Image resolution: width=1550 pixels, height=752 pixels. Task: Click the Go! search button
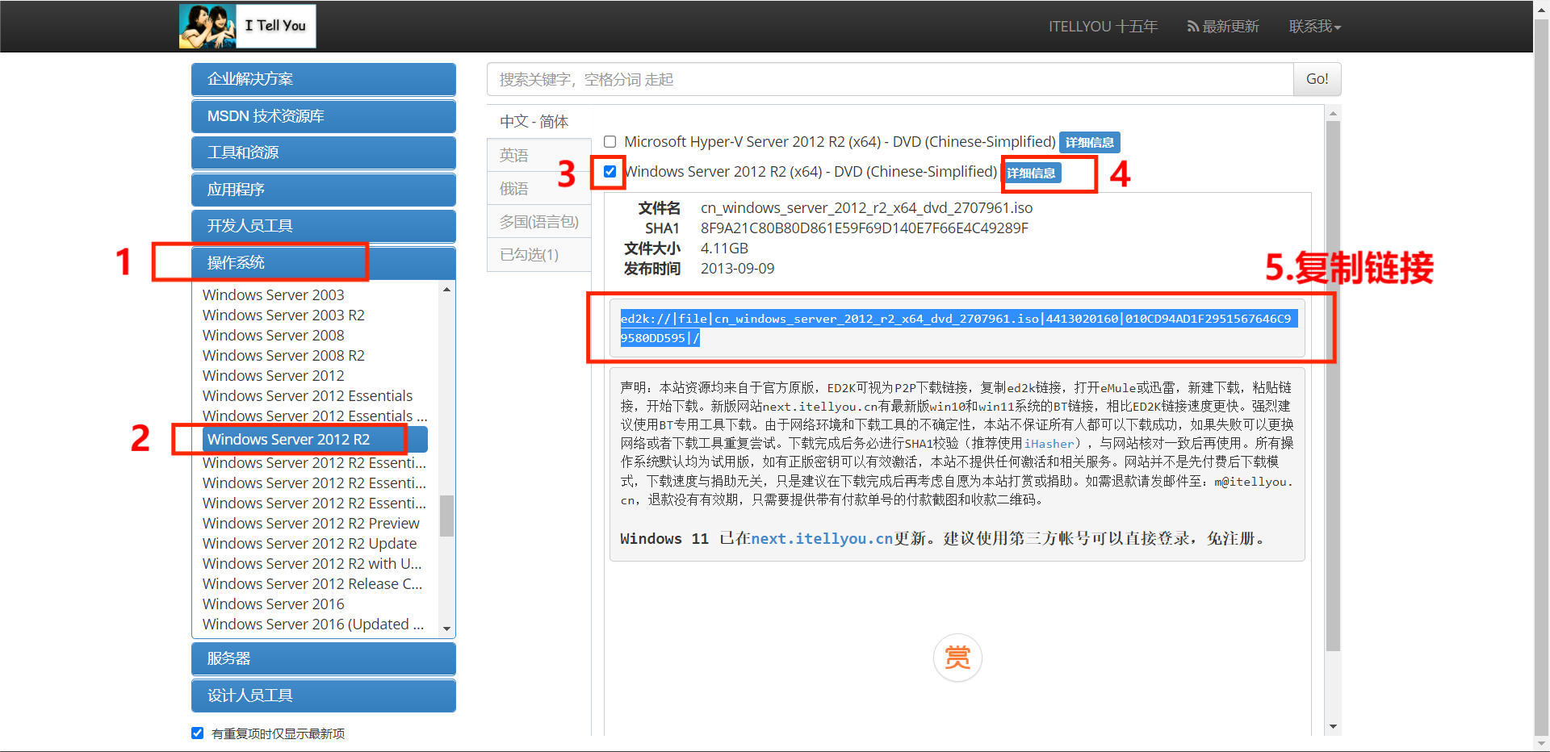tap(1317, 79)
